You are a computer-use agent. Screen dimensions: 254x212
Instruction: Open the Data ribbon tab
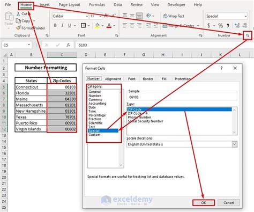[118, 5]
